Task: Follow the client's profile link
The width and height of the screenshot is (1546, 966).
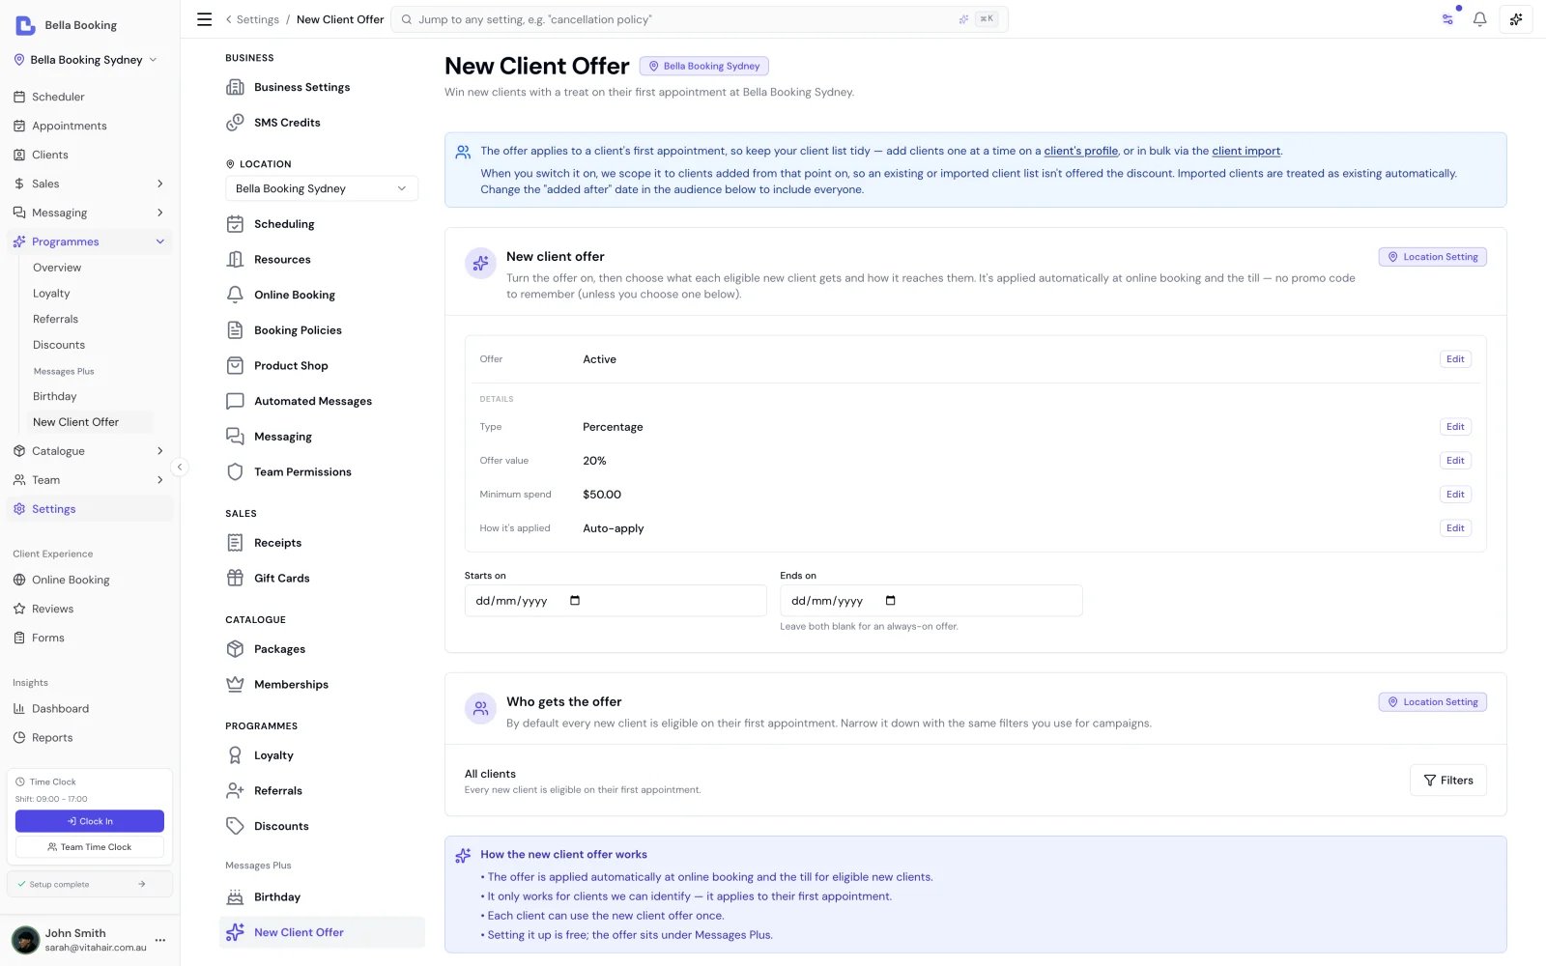Action: pyautogui.click(x=1080, y=151)
